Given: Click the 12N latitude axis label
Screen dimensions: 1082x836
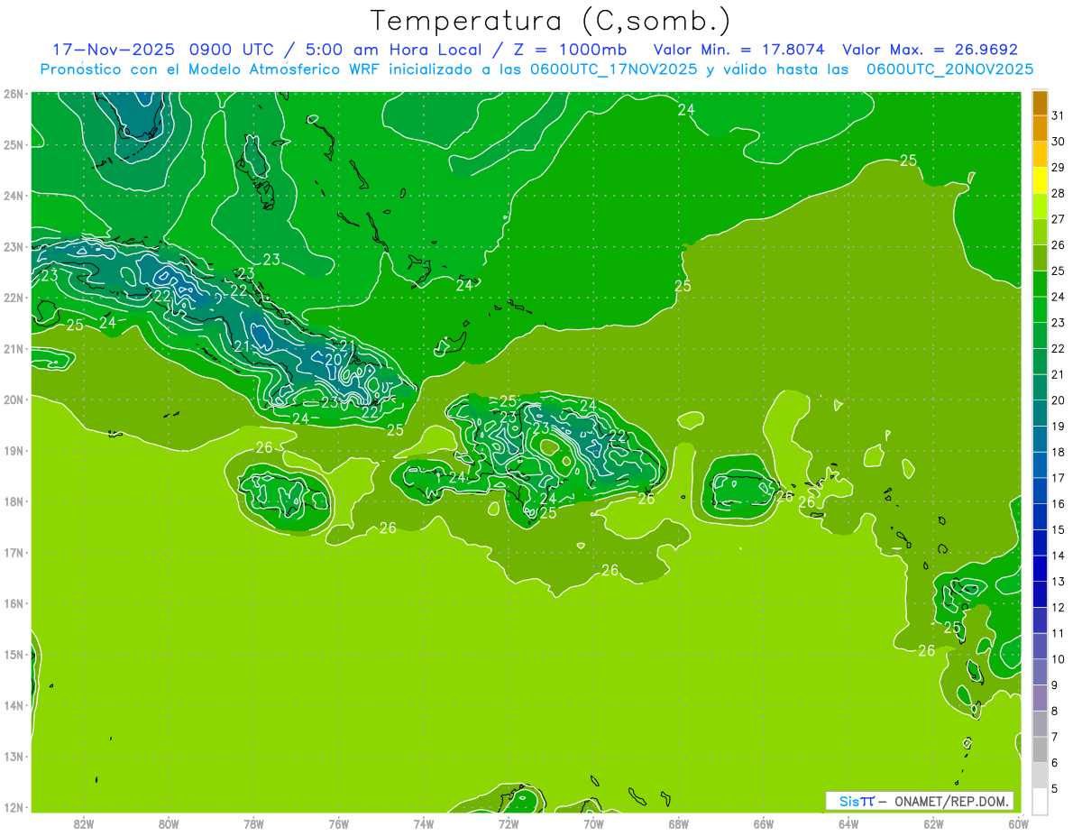Looking at the screenshot, I should click(14, 807).
